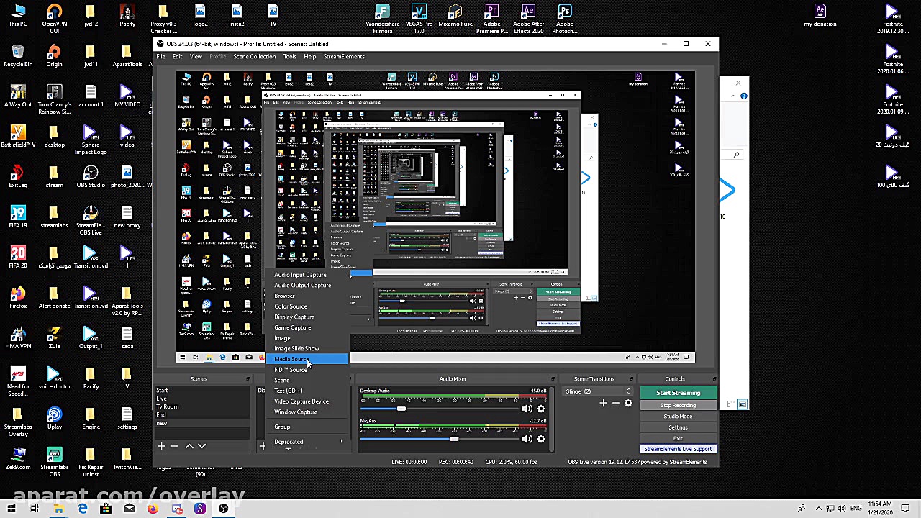The width and height of the screenshot is (921, 518).
Task: Move scene down with arrow icon
Action: tap(202, 446)
